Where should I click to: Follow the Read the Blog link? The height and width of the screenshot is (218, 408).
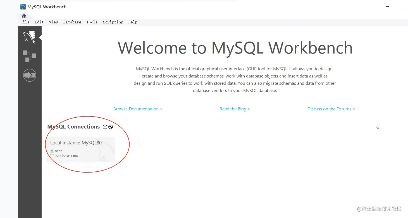pos(235,109)
